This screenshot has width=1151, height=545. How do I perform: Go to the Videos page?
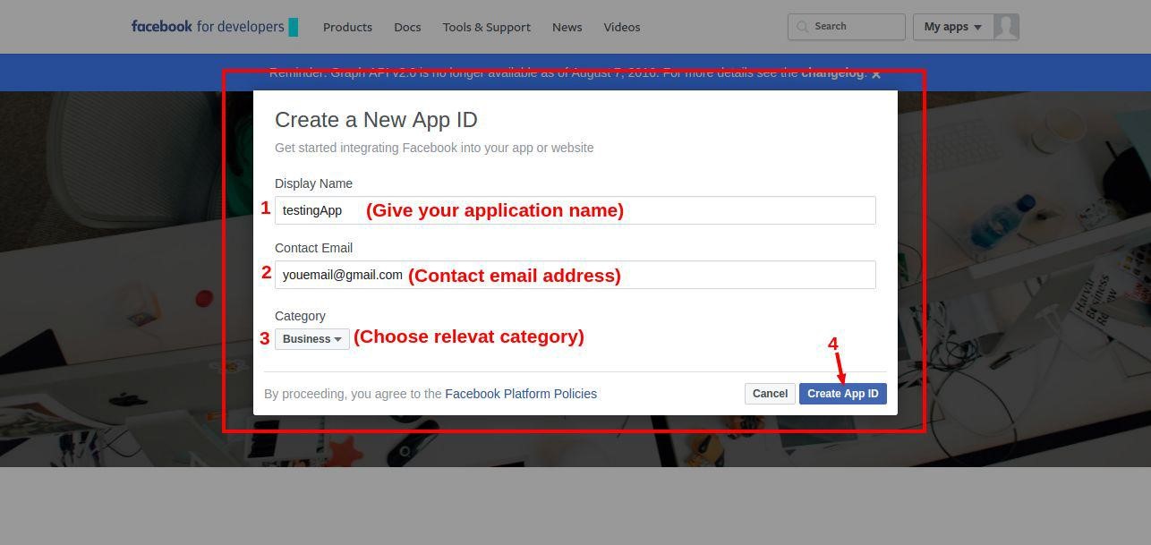[x=622, y=27]
